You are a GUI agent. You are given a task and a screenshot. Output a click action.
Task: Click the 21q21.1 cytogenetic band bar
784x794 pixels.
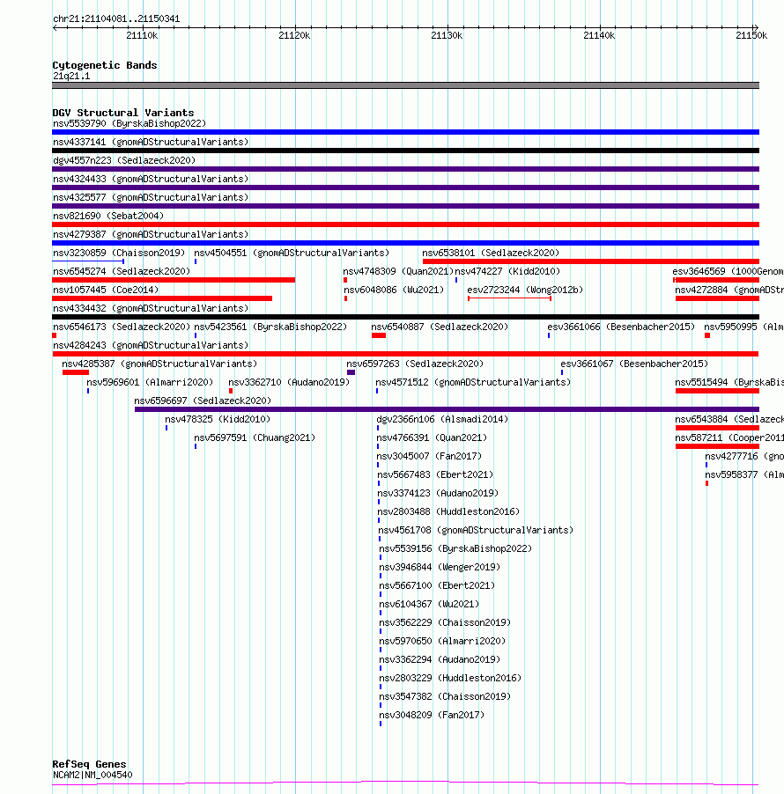click(405, 85)
